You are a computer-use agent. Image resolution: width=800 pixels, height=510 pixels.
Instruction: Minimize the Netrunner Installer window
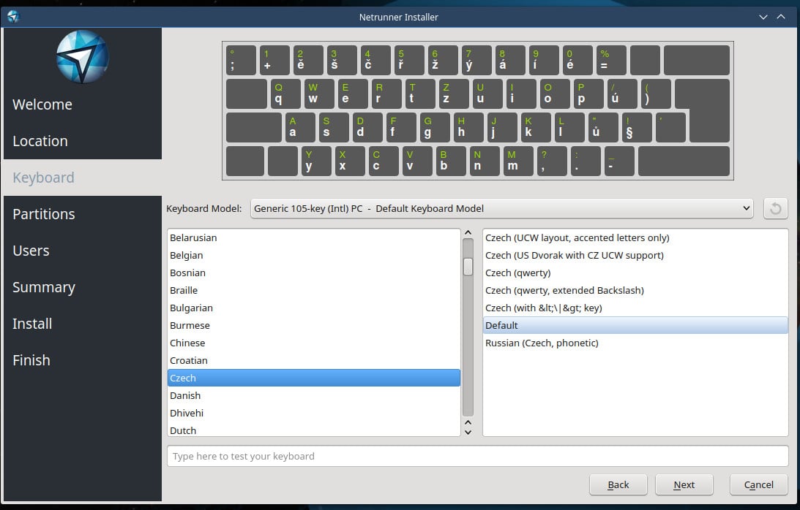point(763,17)
